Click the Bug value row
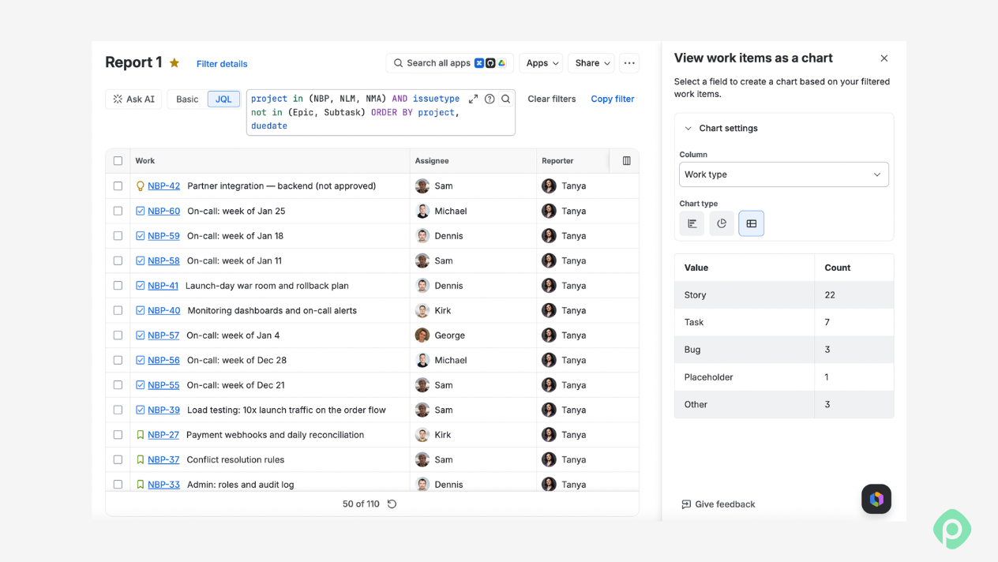Screen dimensions: 998x562 (784, 350)
